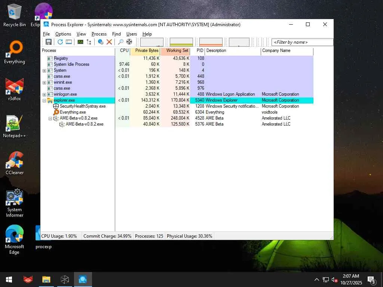The height and width of the screenshot is (287, 383).
Task: Sort by the Process column header
Action: (78, 50)
